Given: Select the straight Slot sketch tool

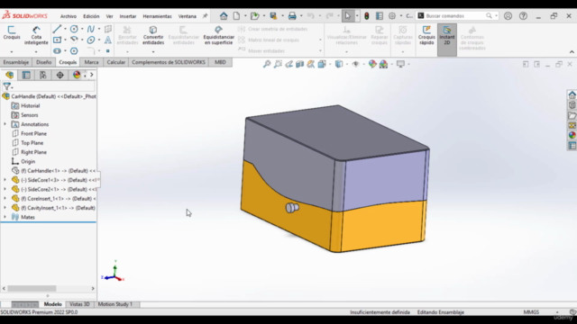Looking at the screenshot, I should (57, 50).
